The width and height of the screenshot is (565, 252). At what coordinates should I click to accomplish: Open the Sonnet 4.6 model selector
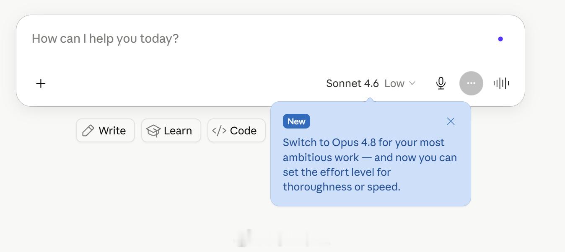(x=352, y=83)
